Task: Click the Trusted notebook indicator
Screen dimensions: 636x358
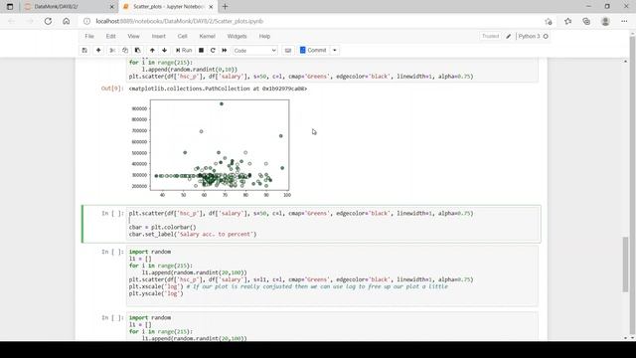Action: pos(490,36)
